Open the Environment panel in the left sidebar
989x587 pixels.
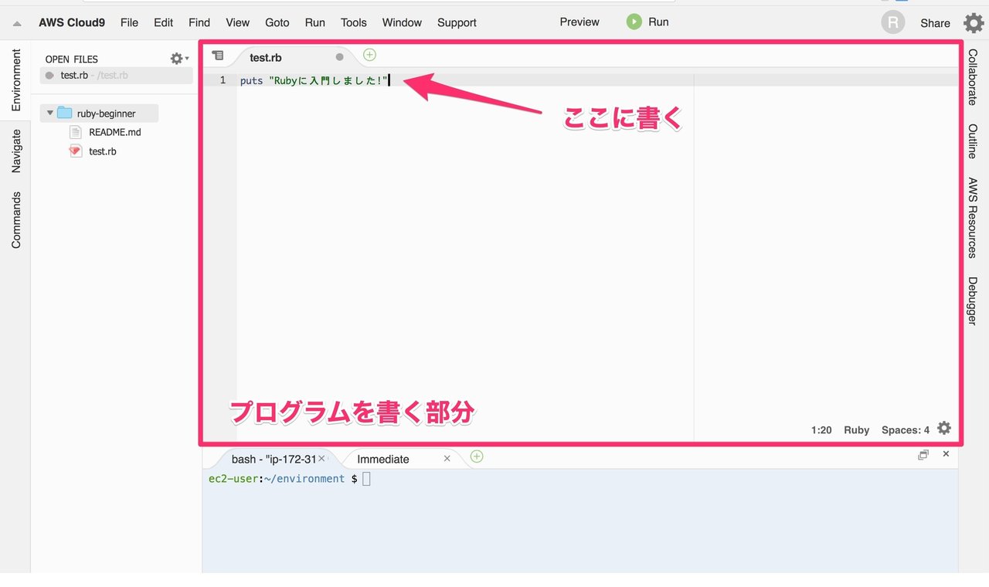(14, 77)
